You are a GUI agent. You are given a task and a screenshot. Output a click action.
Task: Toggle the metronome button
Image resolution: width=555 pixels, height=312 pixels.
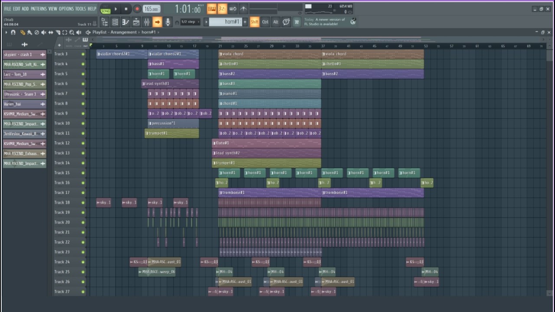click(244, 9)
